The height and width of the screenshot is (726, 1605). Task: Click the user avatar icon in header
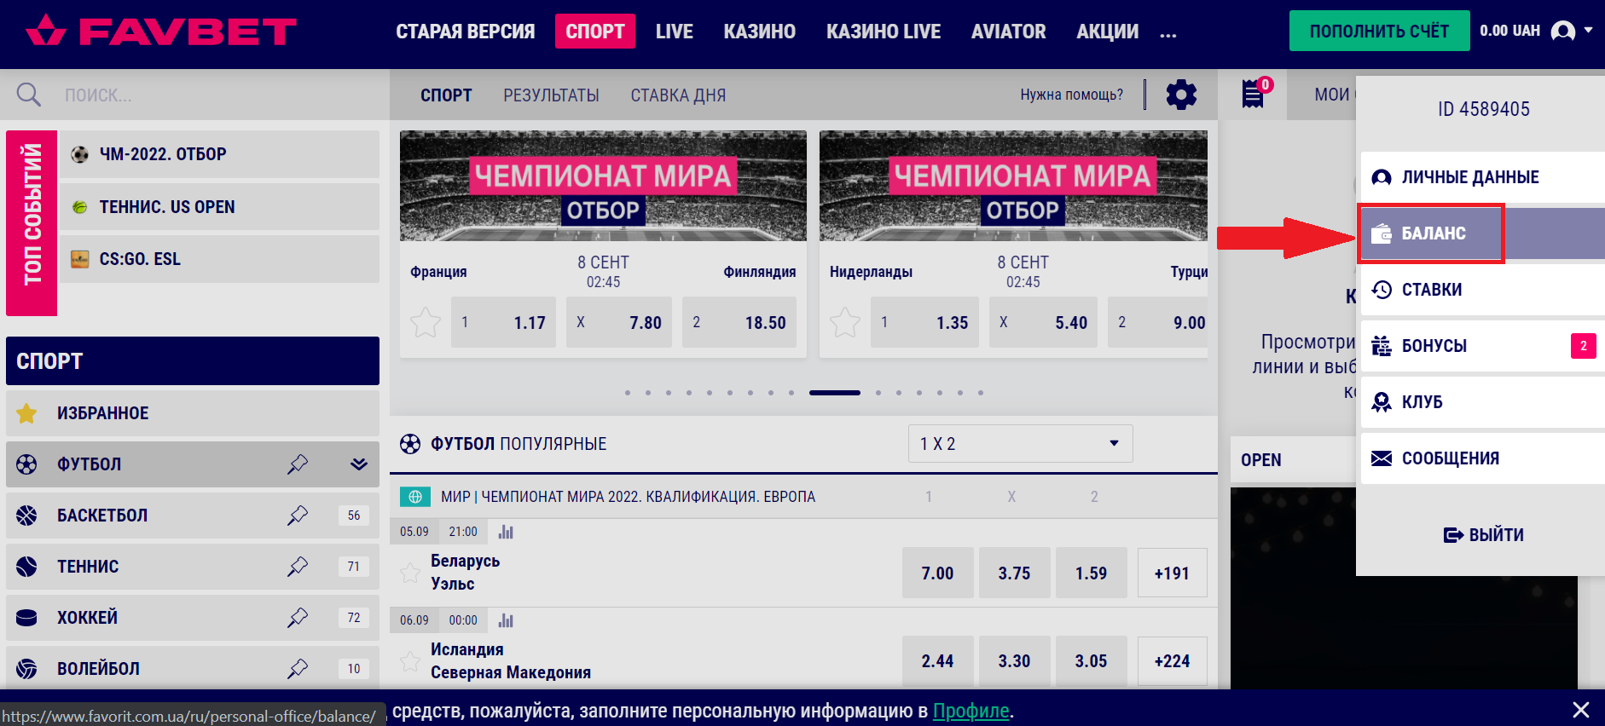coord(1562,32)
